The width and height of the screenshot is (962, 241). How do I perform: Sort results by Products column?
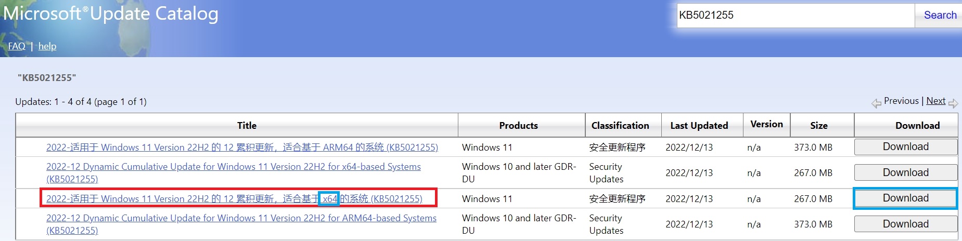(x=518, y=126)
